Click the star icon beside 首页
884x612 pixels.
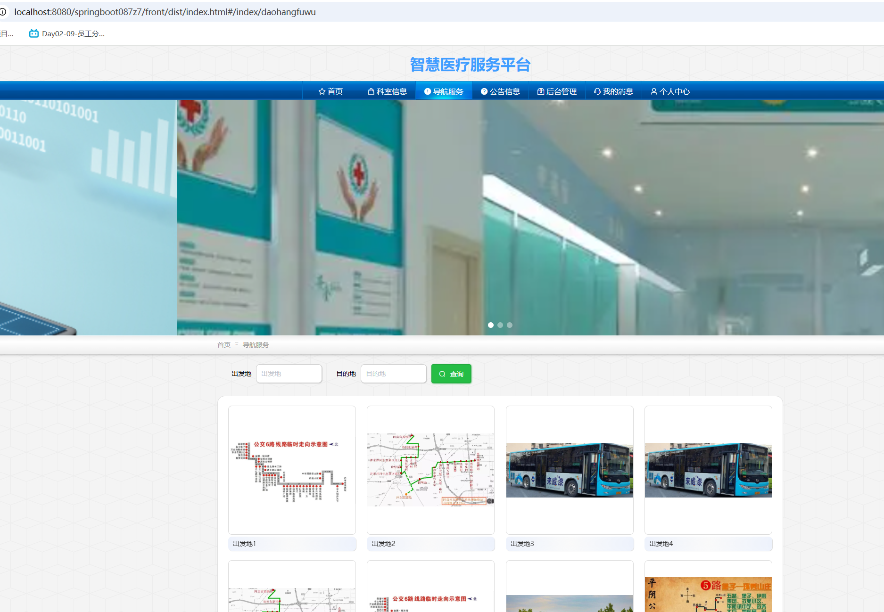click(322, 91)
